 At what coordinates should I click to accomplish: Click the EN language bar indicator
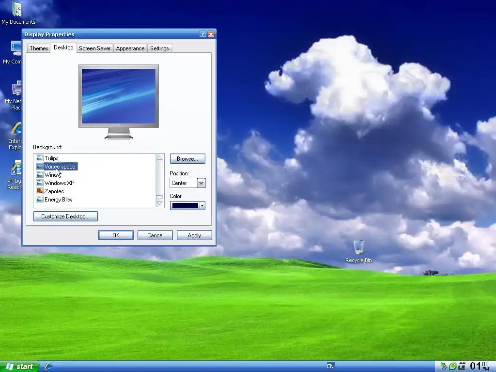click(330, 366)
